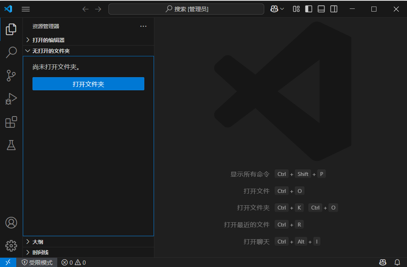Open the Source Control view
Image resolution: width=407 pixels, height=267 pixels.
tap(11, 76)
